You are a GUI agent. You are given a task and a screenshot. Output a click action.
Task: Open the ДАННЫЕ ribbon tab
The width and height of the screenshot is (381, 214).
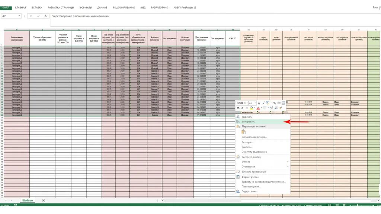[x=102, y=7]
